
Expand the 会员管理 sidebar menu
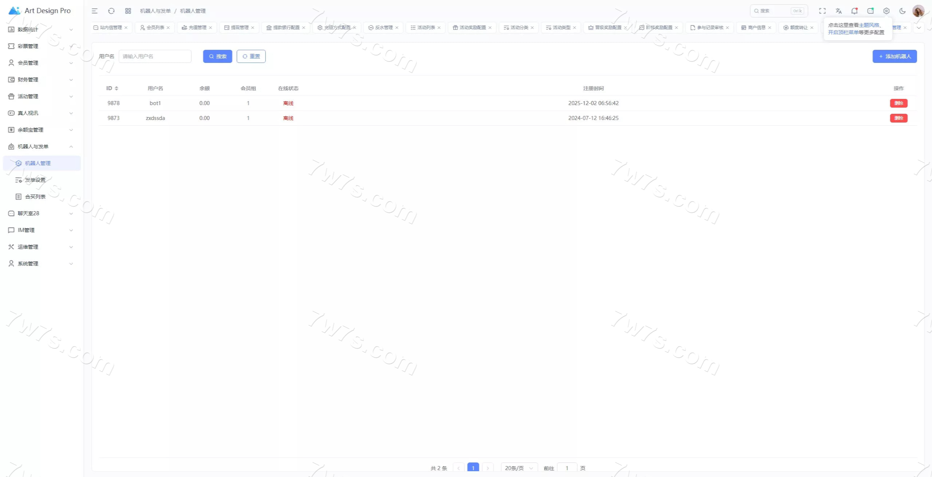tap(40, 63)
